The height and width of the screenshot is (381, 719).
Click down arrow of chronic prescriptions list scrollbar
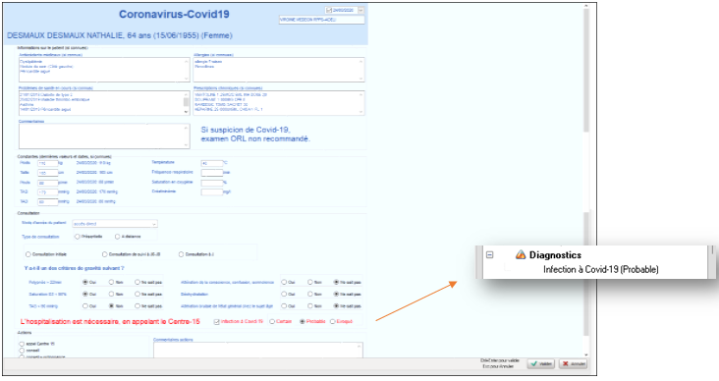[x=361, y=111]
